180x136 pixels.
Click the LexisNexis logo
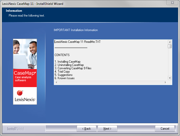pyautogui.click(x=25, y=96)
